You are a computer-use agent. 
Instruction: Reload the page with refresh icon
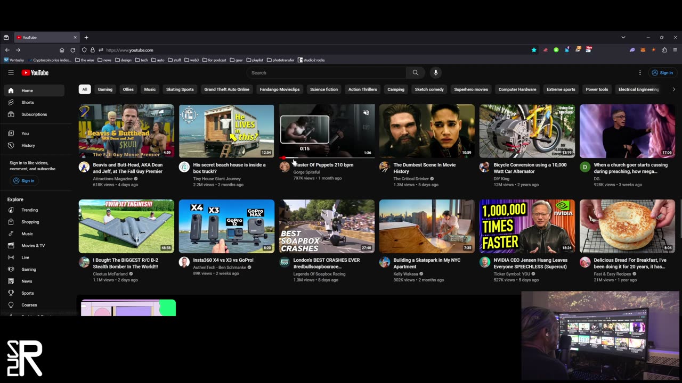[x=72, y=50]
